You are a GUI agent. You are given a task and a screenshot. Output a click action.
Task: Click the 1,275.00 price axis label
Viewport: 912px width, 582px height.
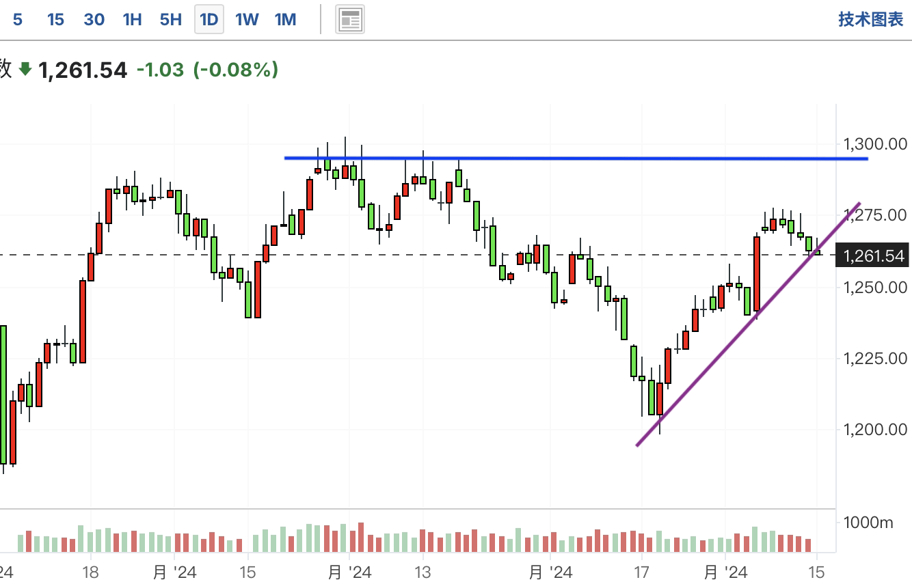pos(876,215)
